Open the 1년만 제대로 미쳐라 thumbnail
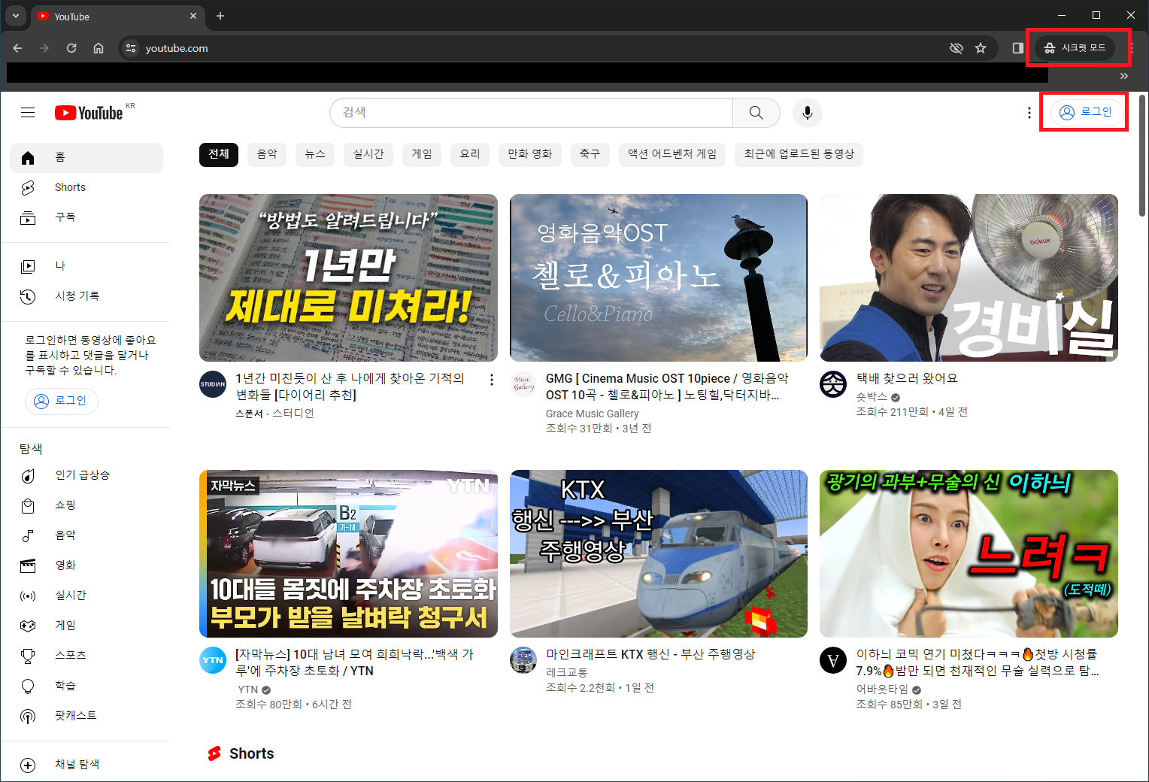This screenshot has width=1149, height=782. pos(348,277)
